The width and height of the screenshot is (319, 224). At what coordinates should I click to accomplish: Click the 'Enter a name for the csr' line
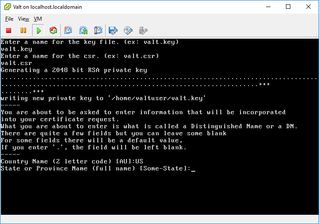80,56
